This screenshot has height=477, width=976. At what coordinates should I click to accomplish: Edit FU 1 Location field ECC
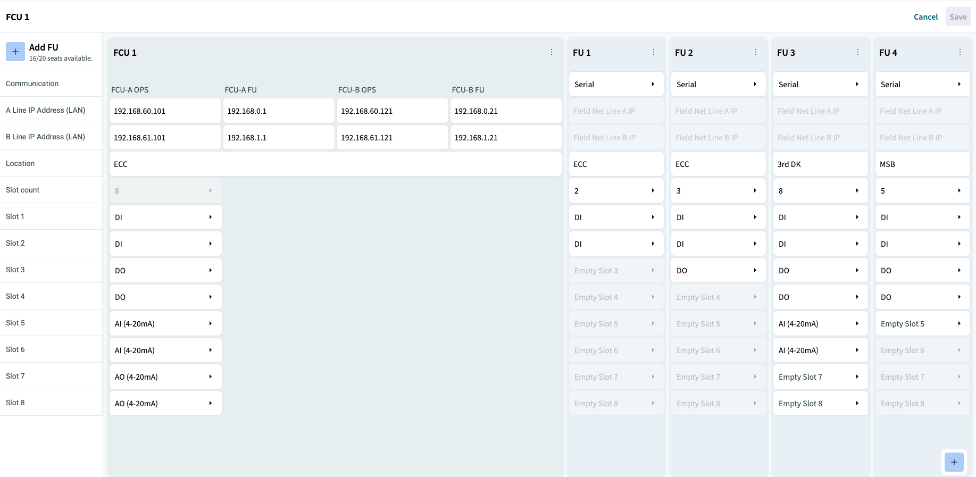coord(616,164)
